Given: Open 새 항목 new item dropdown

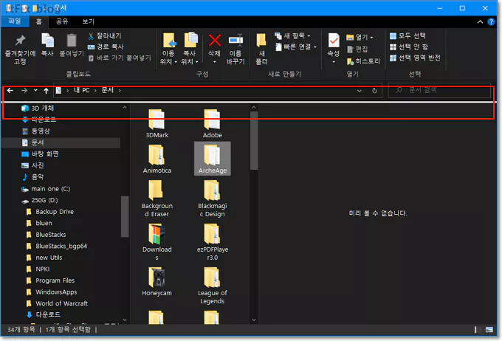Looking at the screenshot, I should click(x=292, y=36).
